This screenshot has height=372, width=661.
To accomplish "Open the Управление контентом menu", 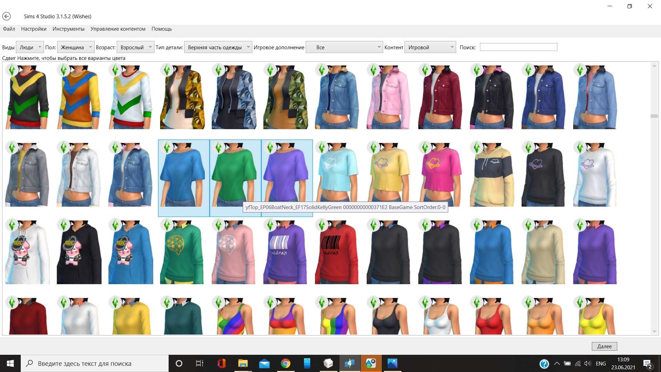I will 118,29.
